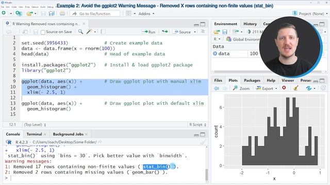
Task: Click the data row in the Environment list
Action: point(236,53)
